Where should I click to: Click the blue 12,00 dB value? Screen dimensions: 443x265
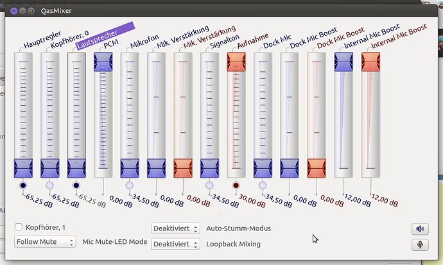(x=358, y=200)
